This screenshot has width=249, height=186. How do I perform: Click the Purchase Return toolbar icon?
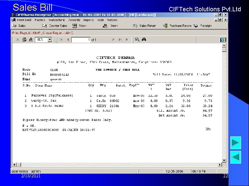165,25
